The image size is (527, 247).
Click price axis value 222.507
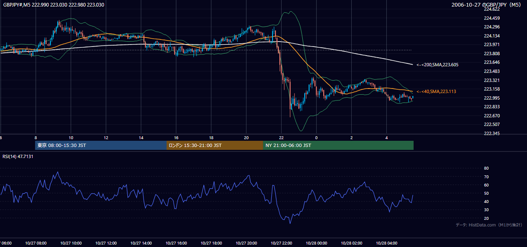[492, 124]
